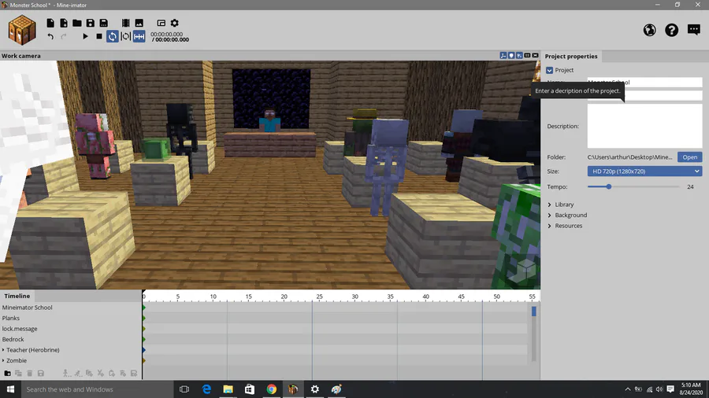Toggle timeline keyframe snapping

point(139,36)
